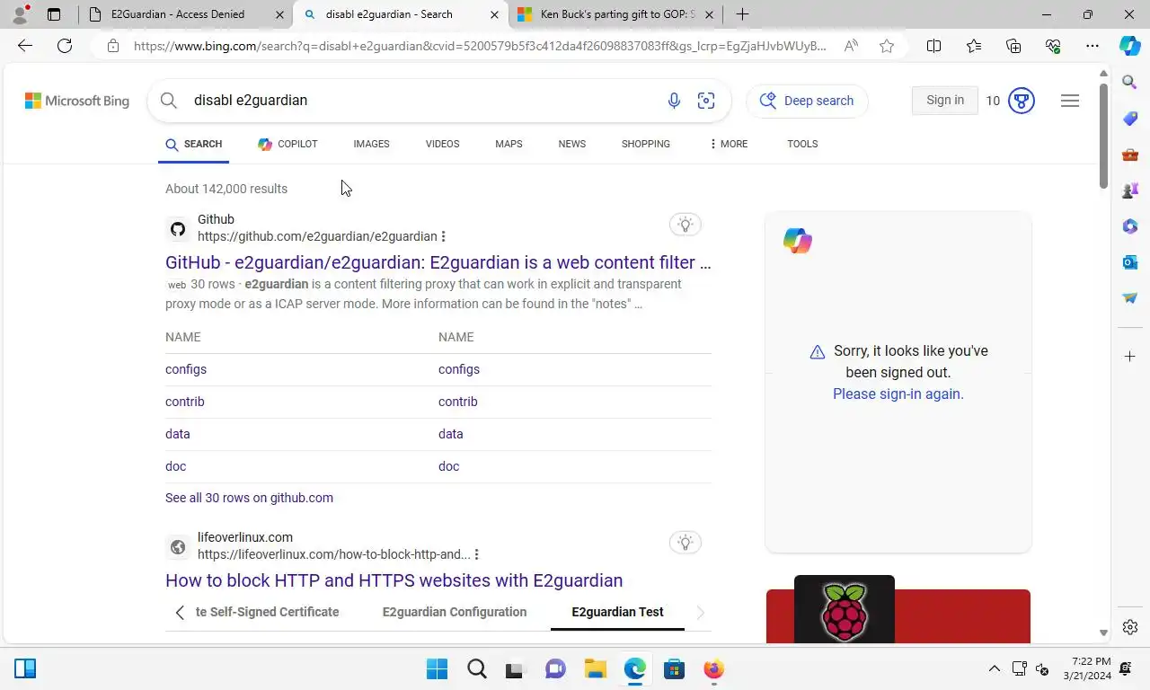Click Please sign-in again link
Viewport: 1150px width, 690px height.
(898, 394)
